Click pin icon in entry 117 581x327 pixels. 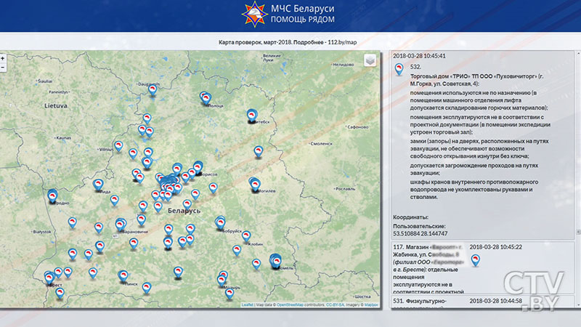(476, 260)
